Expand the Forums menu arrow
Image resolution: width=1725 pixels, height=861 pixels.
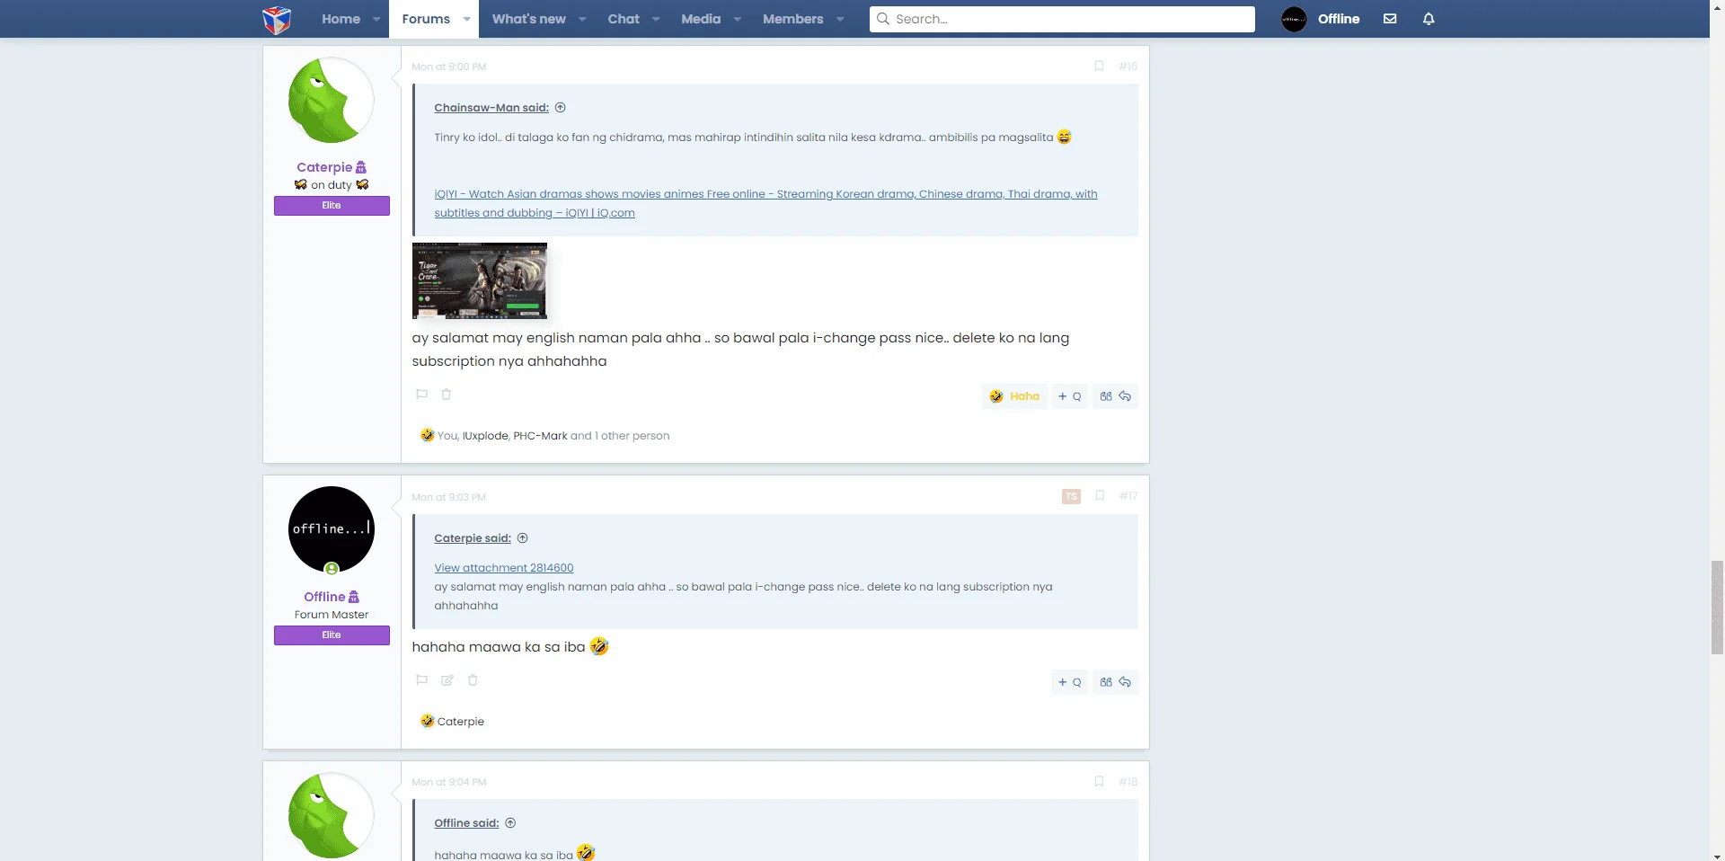click(x=466, y=19)
